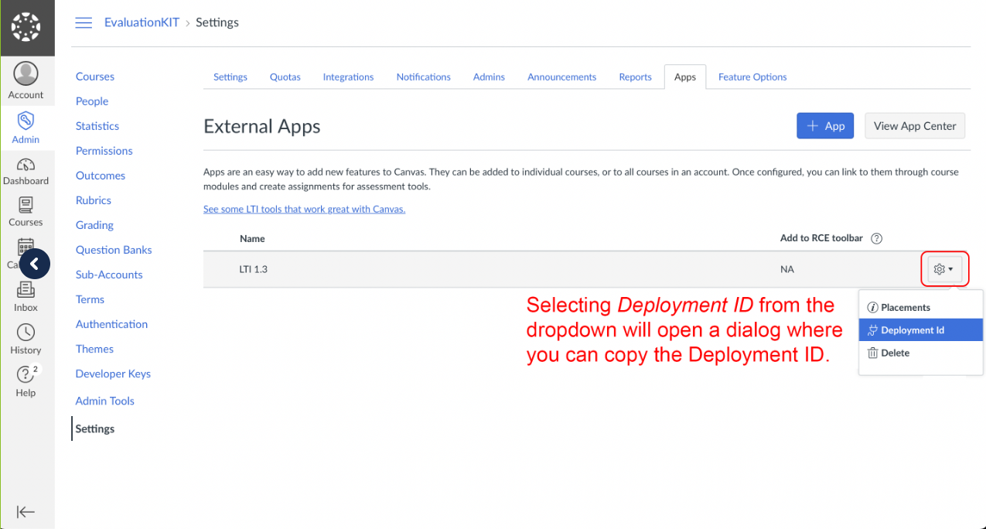
Task: Go to Dashboard via speedometer icon
Action: pyautogui.click(x=26, y=165)
